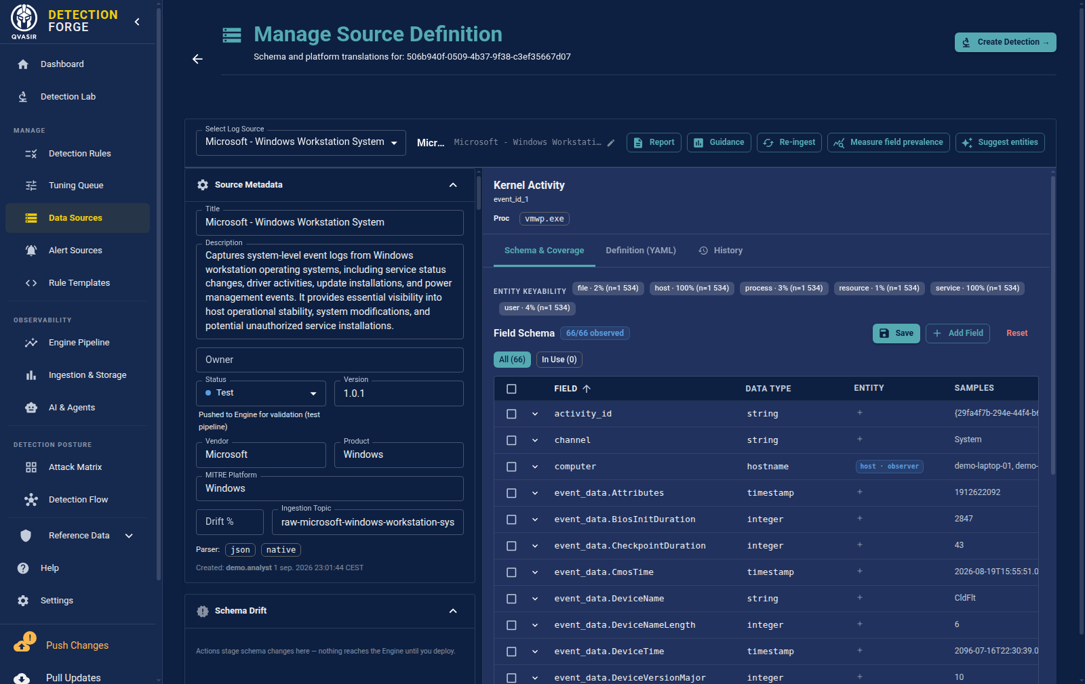Check the event_data.BiosInitDuration row checkbox

tap(511, 519)
